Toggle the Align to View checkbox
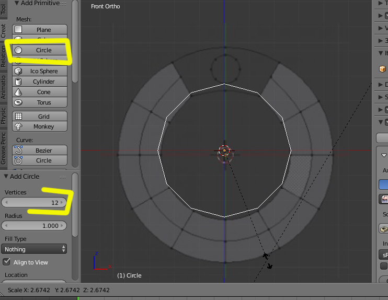The height and width of the screenshot is (300, 388). (7, 262)
